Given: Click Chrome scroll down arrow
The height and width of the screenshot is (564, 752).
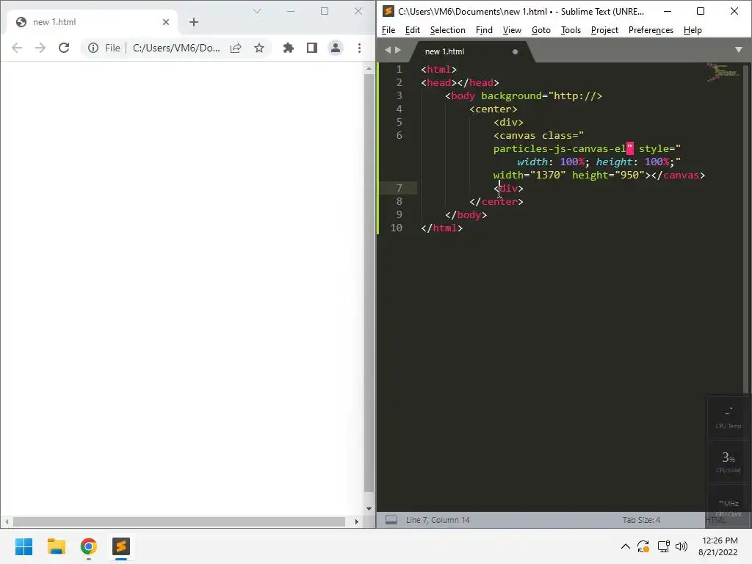Looking at the screenshot, I should 369,509.
